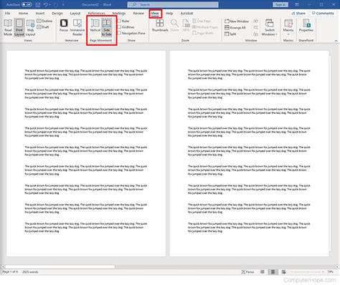Click the 74% zoom level

coord(331,272)
